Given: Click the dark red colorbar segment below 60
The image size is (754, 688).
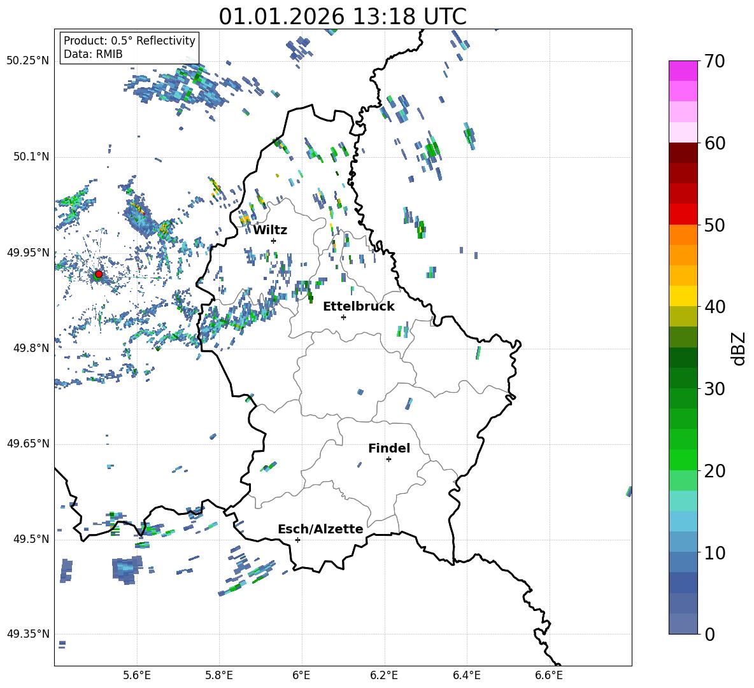Looking at the screenshot, I should 683,153.
